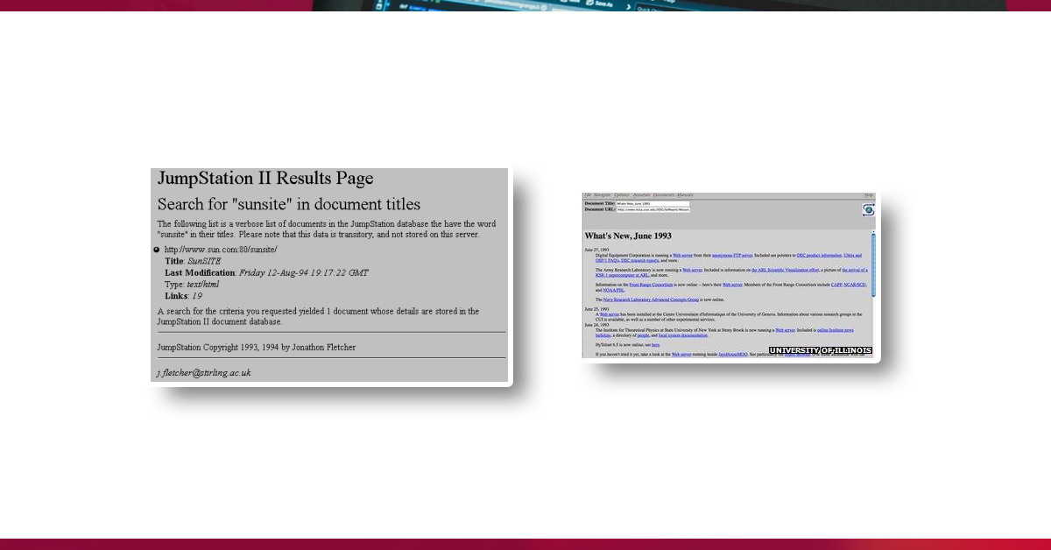Viewport: 1051px width, 550px height.
Task: Follow the "CAPP" link
Action: click(x=836, y=285)
